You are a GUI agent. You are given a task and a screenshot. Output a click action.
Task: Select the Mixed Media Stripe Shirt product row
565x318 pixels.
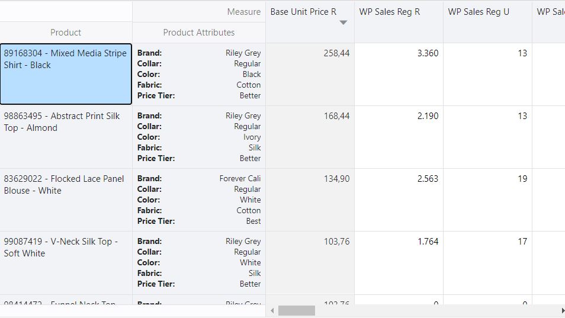(66, 74)
